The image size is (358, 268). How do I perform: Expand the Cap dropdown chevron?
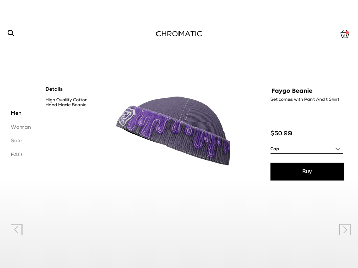pos(338,149)
